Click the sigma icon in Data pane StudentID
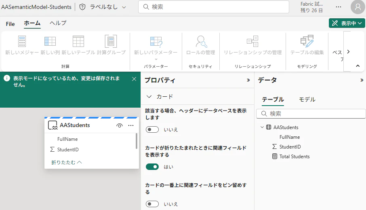 (275, 146)
